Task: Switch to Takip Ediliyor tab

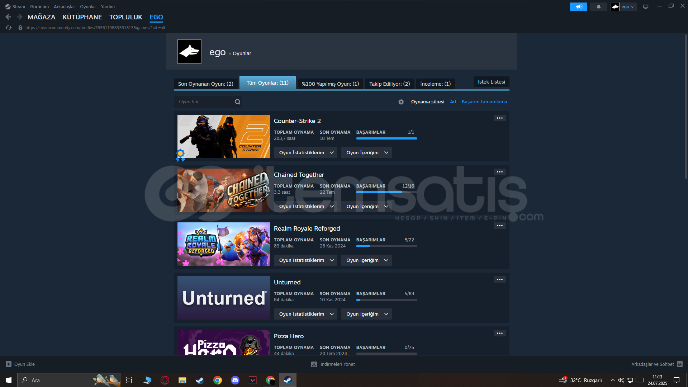Action: coord(390,84)
